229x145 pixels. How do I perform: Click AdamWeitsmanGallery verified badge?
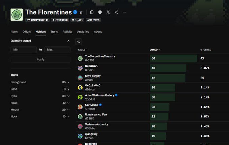point(116,95)
